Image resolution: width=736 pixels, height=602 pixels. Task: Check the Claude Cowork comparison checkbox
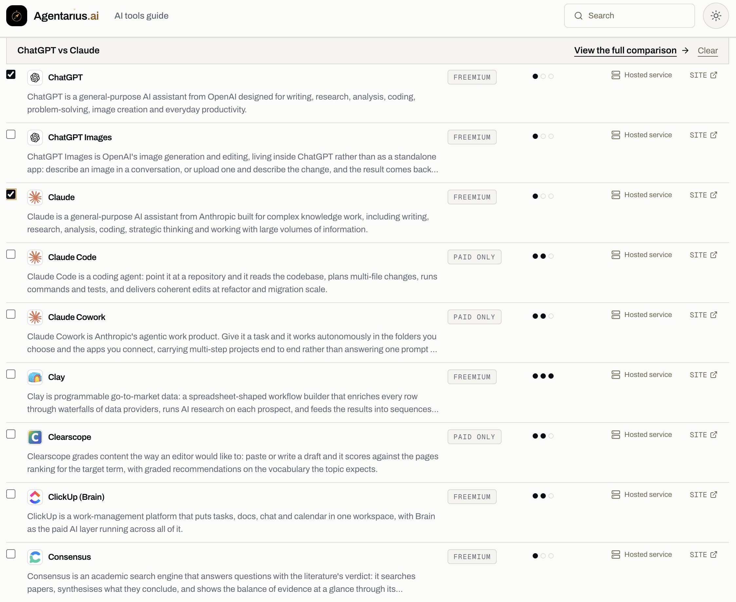(x=11, y=314)
